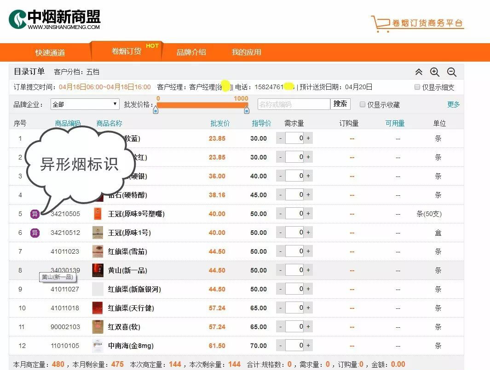490x370 pixels.
Task: Click product name 红旗渠(天行健)
Action: coord(131,308)
